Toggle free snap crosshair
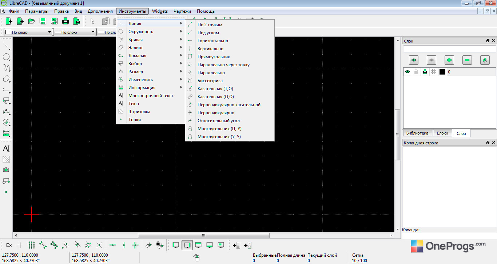The height and width of the screenshot is (264, 497). 20,245
